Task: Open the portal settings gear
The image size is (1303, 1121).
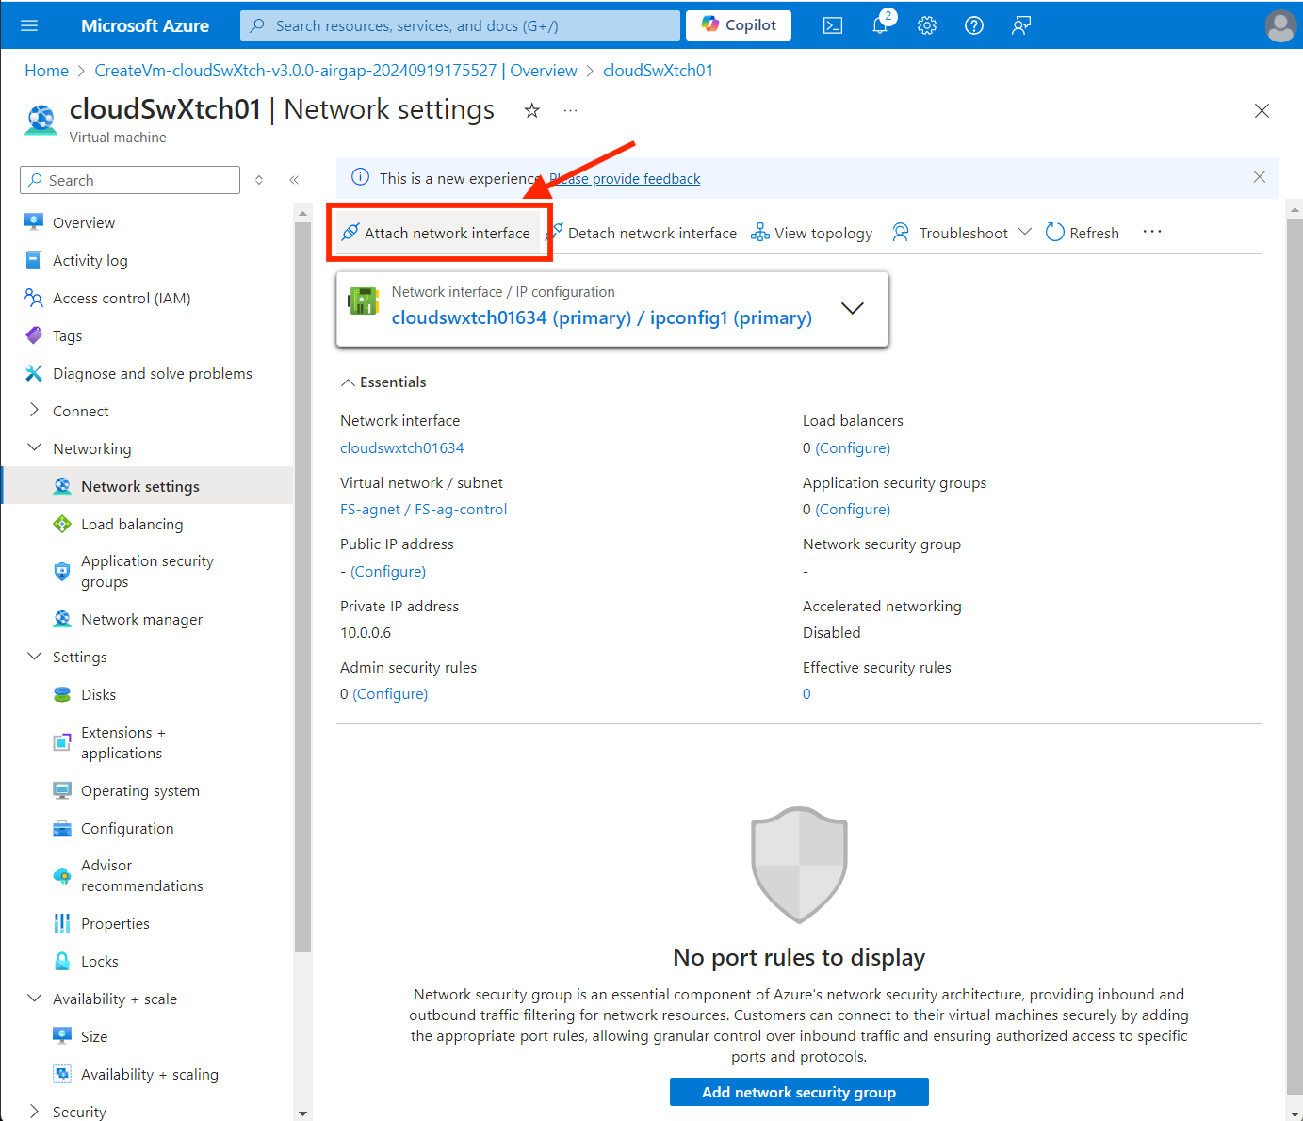Action: click(x=926, y=25)
